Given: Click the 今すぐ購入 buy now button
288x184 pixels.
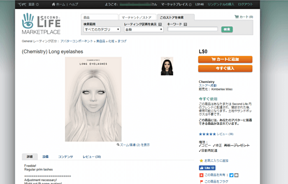Looking at the screenshot, I should [x=225, y=69].
